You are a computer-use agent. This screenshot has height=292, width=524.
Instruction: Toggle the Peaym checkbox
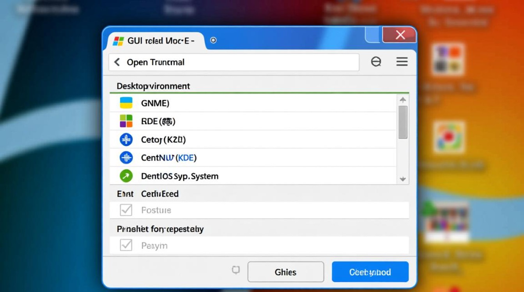pos(126,245)
